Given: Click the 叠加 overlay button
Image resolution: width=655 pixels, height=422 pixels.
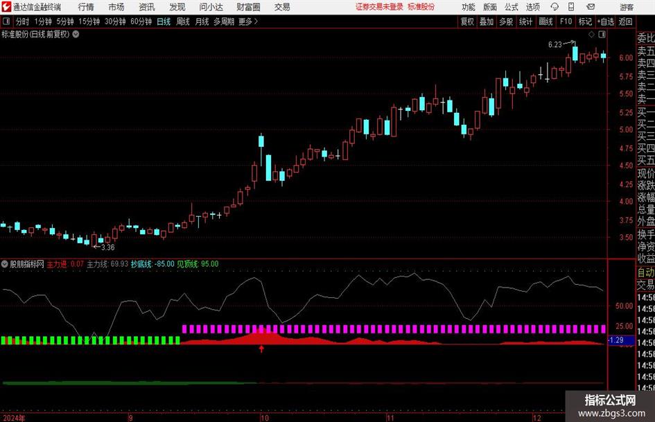Looking at the screenshot, I should tap(487, 21).
